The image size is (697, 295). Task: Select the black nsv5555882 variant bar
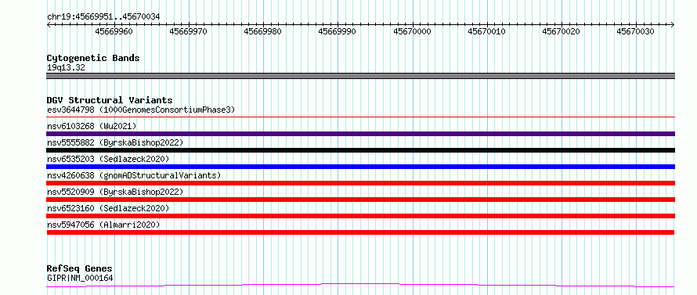tap(360, 150)
